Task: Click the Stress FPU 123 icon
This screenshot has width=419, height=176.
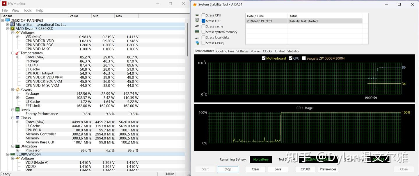Action: pyautogui.click(x=197, y=21)
